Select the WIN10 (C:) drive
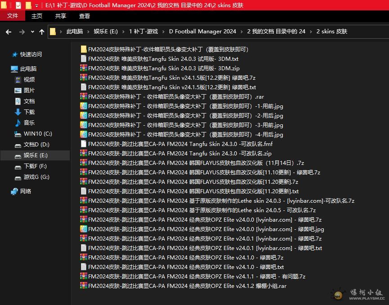The height and width of the screenshot is (305, 389). tap(38, 134)
